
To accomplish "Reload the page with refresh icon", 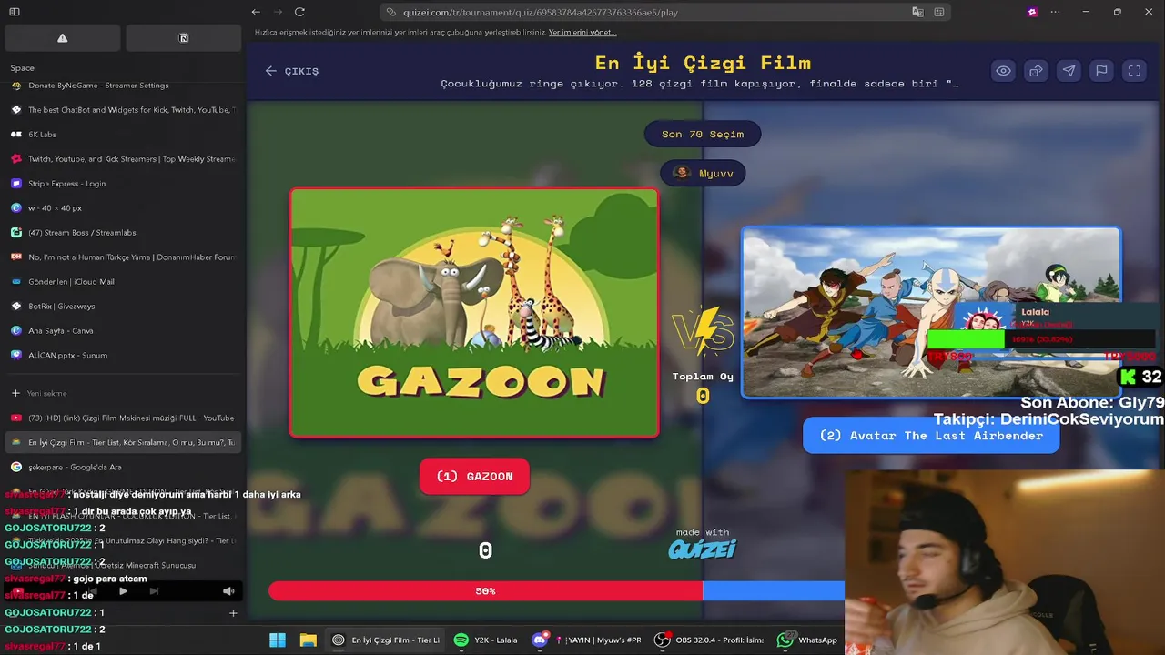I will coord(299,12).
